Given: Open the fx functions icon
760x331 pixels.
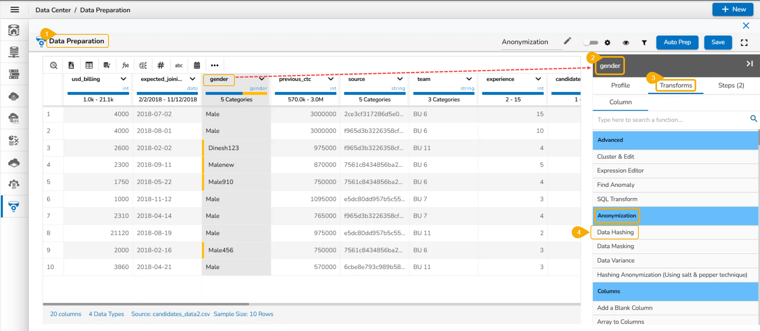Looking at the screenshot, I should [125, 65].
